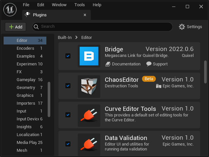Screen dimensions: 209x157
Task: Click the search magnifier icon
Action: click(36, 27)
